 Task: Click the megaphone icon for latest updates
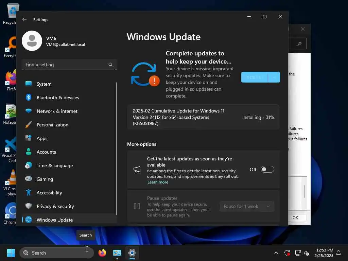[x=137, y=170]
